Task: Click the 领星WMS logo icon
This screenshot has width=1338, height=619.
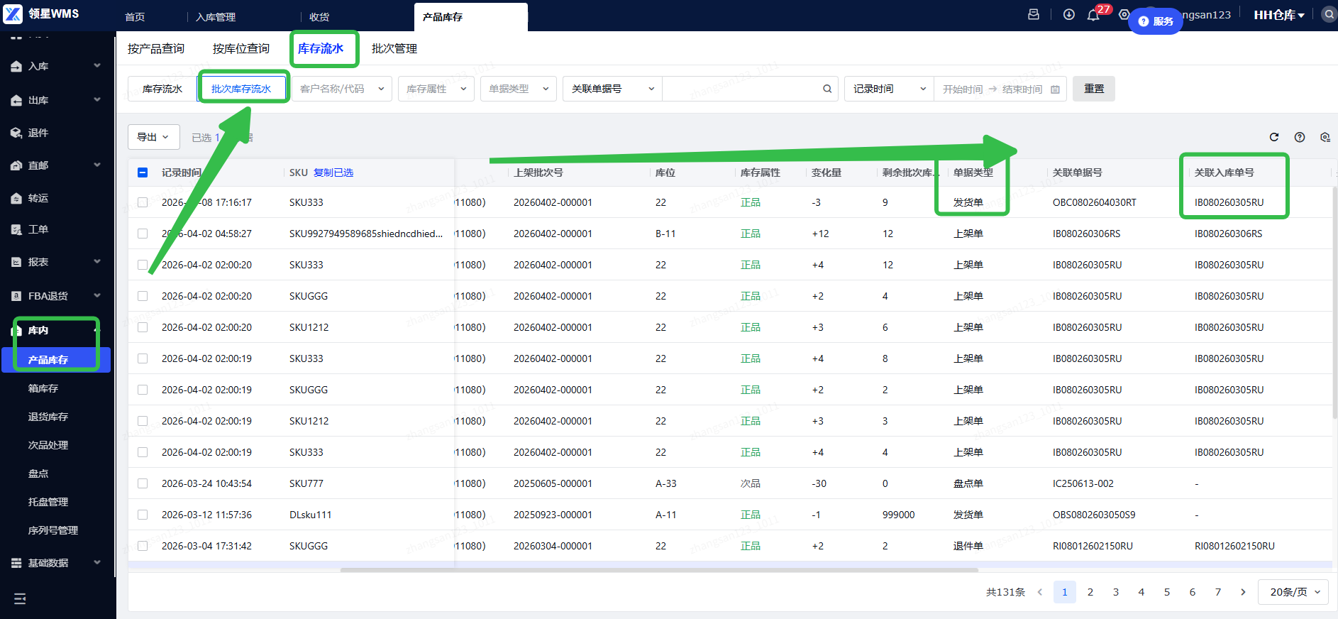Action: tap(13, 13)
